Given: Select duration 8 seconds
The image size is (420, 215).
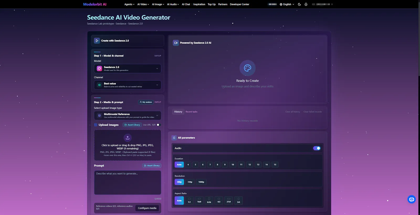Looking at the screenshot, I should pyautogui.click(x=217, y=165).
